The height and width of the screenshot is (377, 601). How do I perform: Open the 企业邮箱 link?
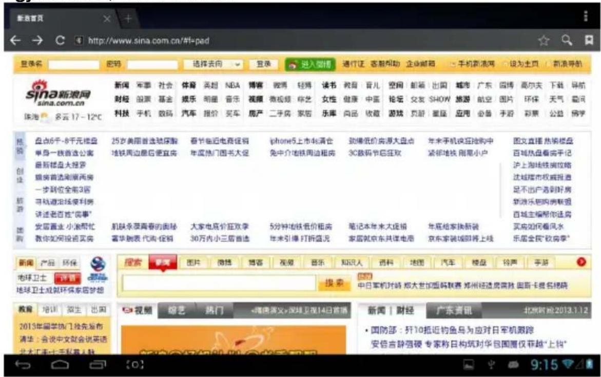point(420,64)
